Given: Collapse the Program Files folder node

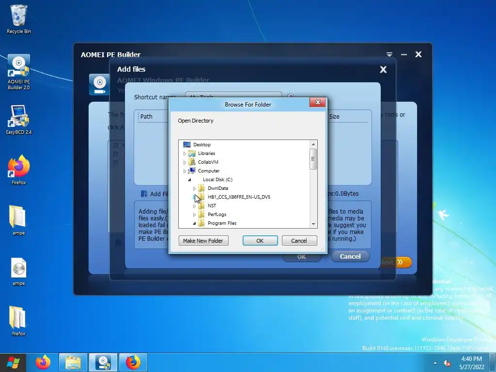Looking at the screenshot, I should pyautogui.click(x=194, y=223).
